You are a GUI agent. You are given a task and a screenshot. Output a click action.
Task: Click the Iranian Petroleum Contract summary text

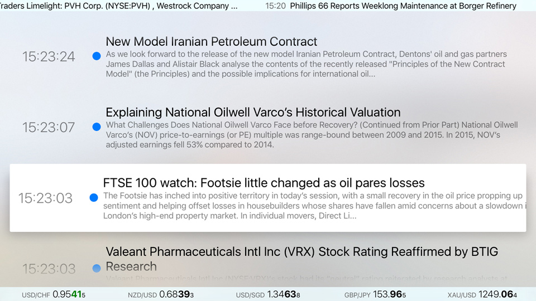pos(307,64)
